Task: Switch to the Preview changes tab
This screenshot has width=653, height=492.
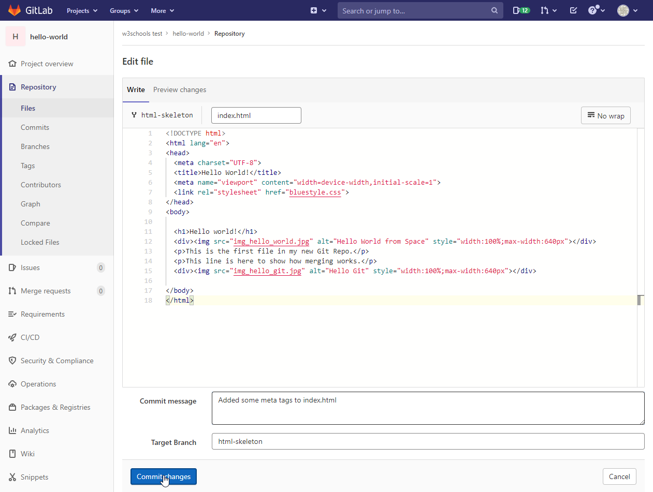Action: pyautogui.click(x=180, y=90)
